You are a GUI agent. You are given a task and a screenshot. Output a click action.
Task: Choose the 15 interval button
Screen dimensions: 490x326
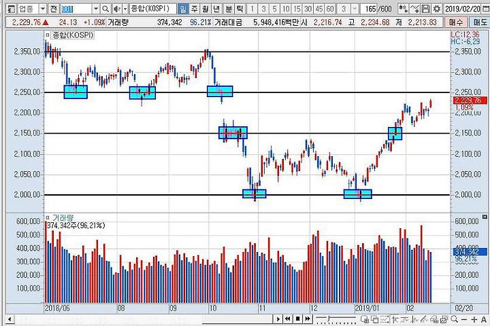click(297, 9)
